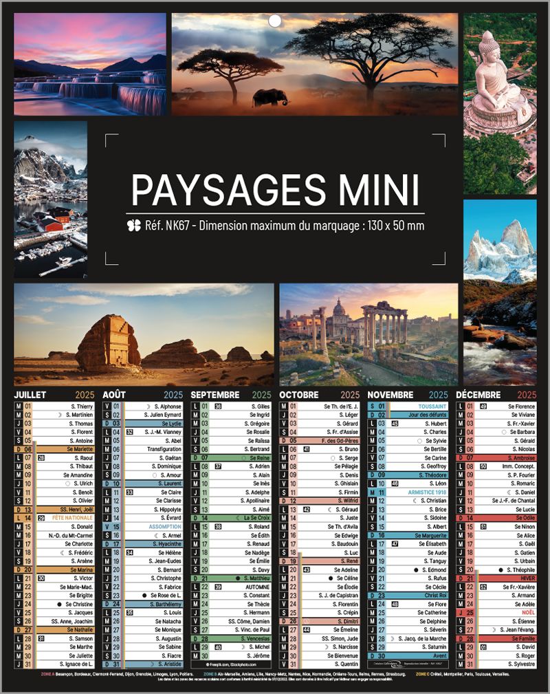550x694 pixels.
Task: Click FÊTE NATIONALE on July 14
Action: 73,518
